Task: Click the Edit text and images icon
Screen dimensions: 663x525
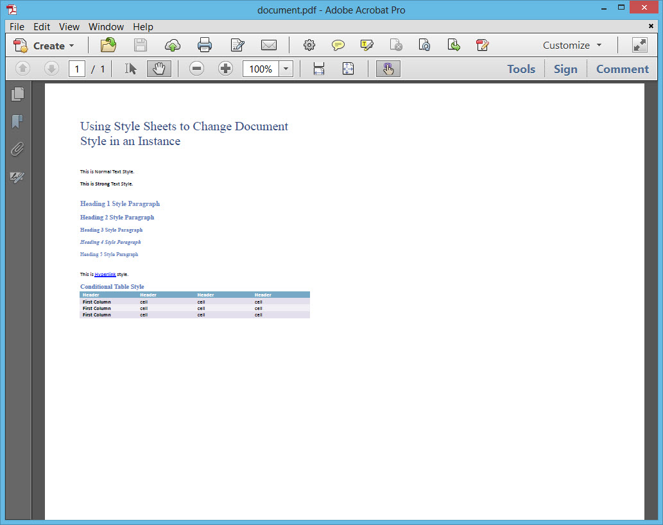Action: click(x=237, y=45)
